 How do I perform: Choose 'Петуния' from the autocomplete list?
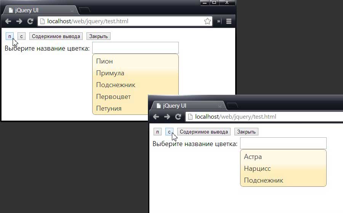120,108
